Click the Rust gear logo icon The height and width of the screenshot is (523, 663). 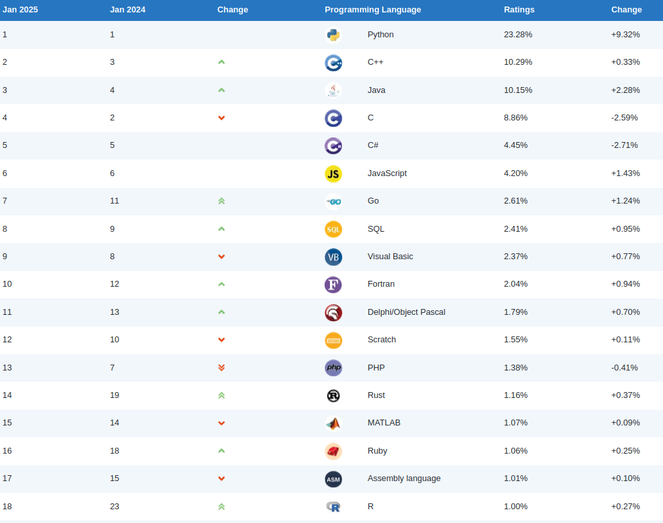point(333,395)
